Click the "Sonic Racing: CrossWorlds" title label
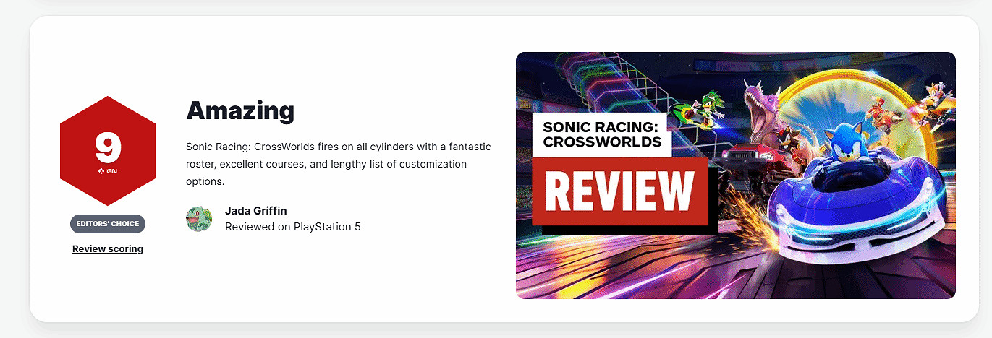Image resolution: width=992 pixels, height=338 pixels. tap(602, 134)
